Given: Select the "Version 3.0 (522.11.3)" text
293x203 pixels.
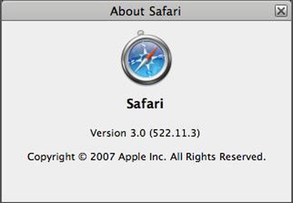Looking at the screenshot, I should click(x=145, y=133).
